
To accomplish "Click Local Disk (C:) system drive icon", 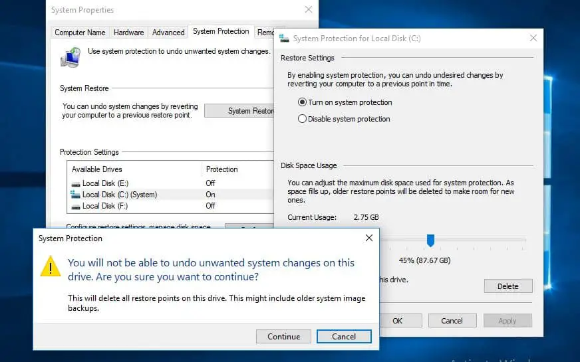I will pyautogui.click(x=75, y=194).
